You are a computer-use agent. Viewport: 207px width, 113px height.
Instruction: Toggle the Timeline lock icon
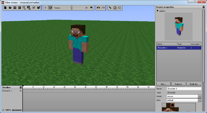click(x=21, y=87)
